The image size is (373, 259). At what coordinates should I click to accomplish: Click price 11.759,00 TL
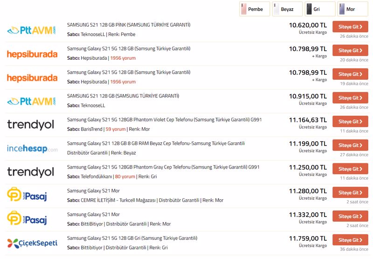(x=308, y=238)
